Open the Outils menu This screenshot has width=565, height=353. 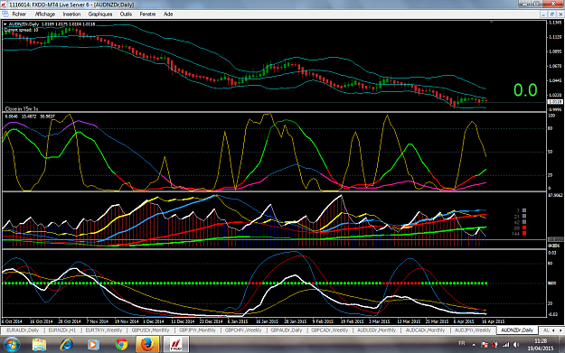[126, 14]
